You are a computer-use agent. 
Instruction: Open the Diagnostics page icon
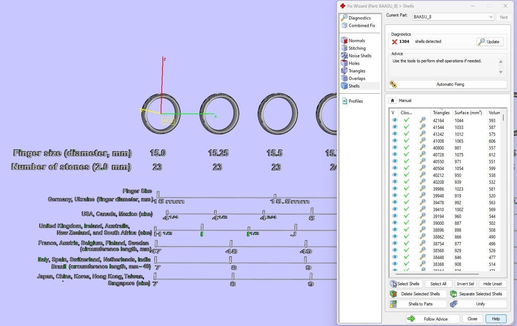pyautogui.click(x=344, y=18)
